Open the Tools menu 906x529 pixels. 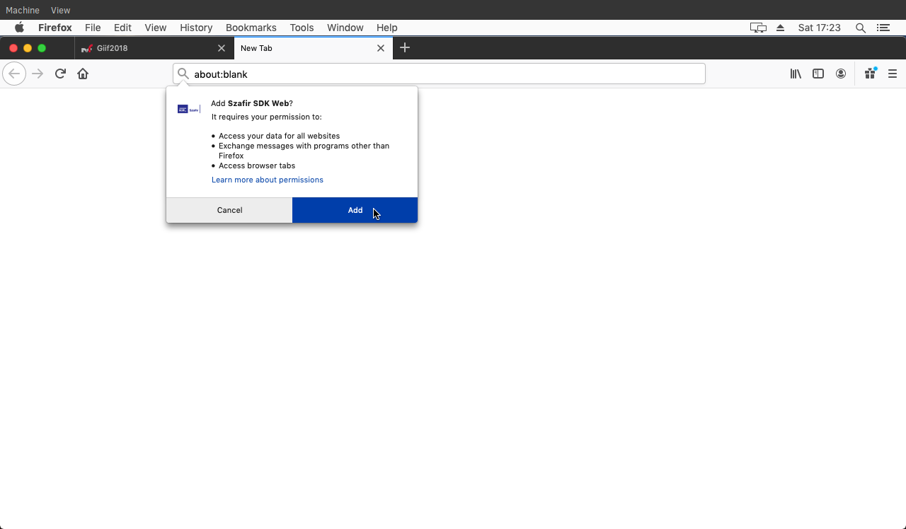pyautogui.click(x=302, y=28)
